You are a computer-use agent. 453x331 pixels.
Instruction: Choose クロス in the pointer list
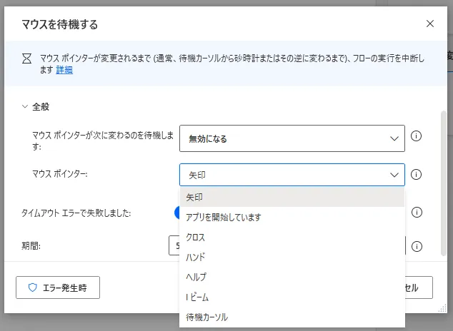pyautogui.click(x=292, y=237)
